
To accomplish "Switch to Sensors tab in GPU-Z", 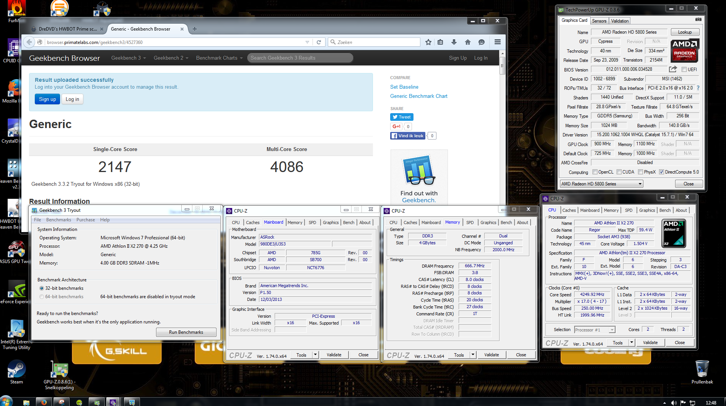I will [x=599, y=21].
